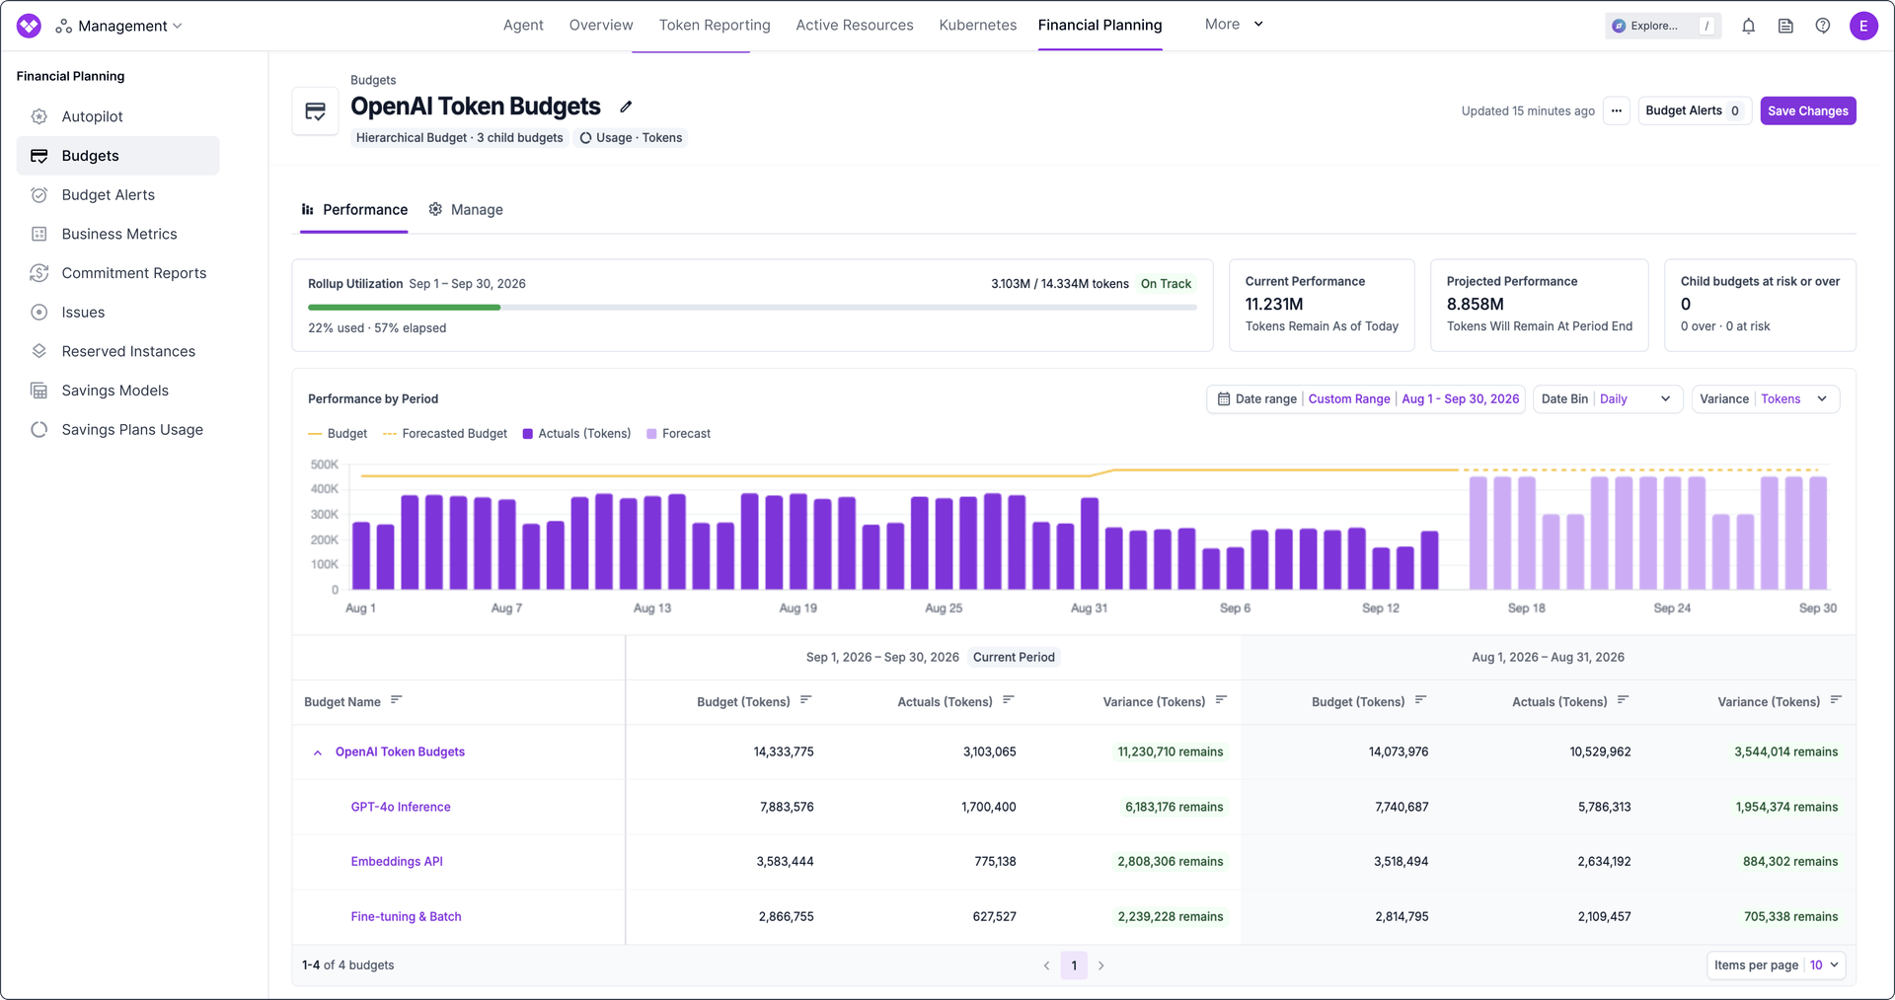1895x1000 pixels.
Task: Sort August Actuals (Tokens) column
Action: coord(1624,700)
